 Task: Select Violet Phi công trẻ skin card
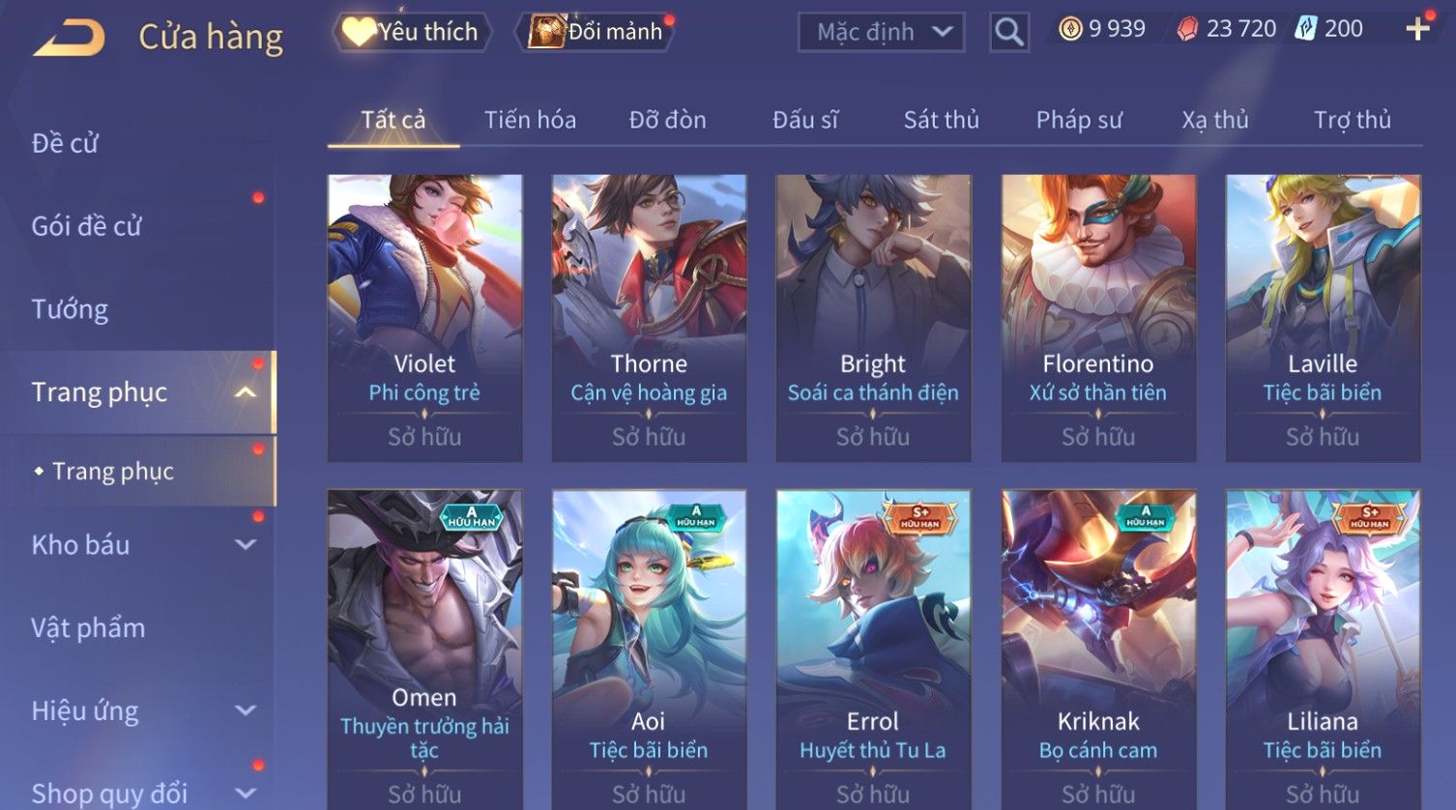[x=425, y=318]
